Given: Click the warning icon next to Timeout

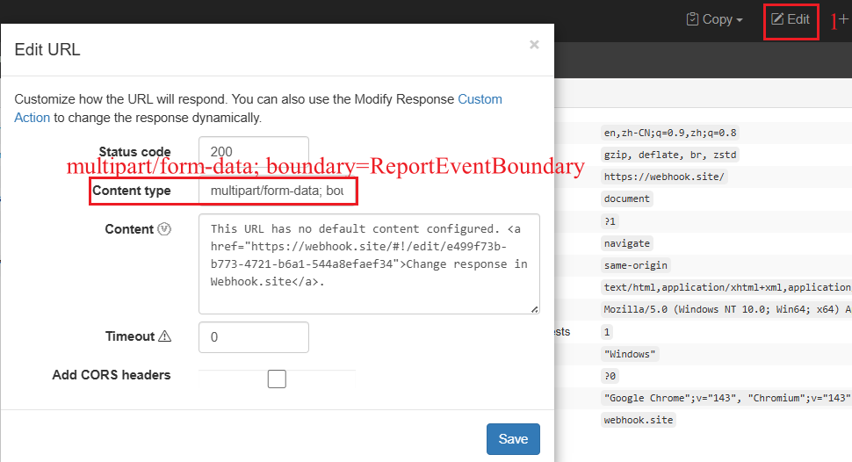Looking at the screenshot, I should tap(164, 336).
